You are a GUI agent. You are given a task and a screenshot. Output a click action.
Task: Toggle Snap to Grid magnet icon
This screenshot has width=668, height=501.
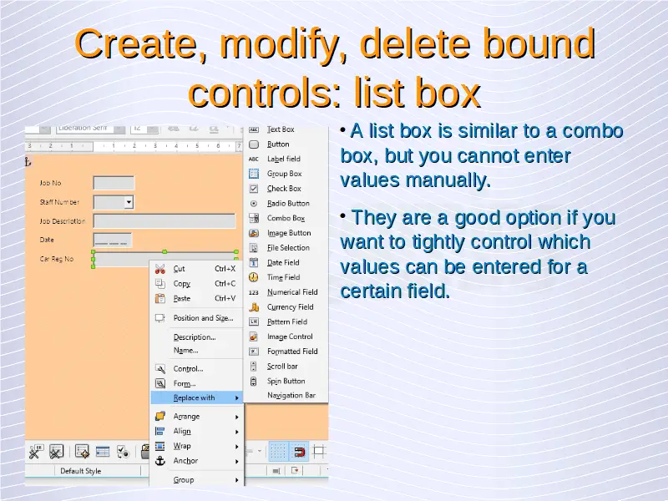pos(299,452)
